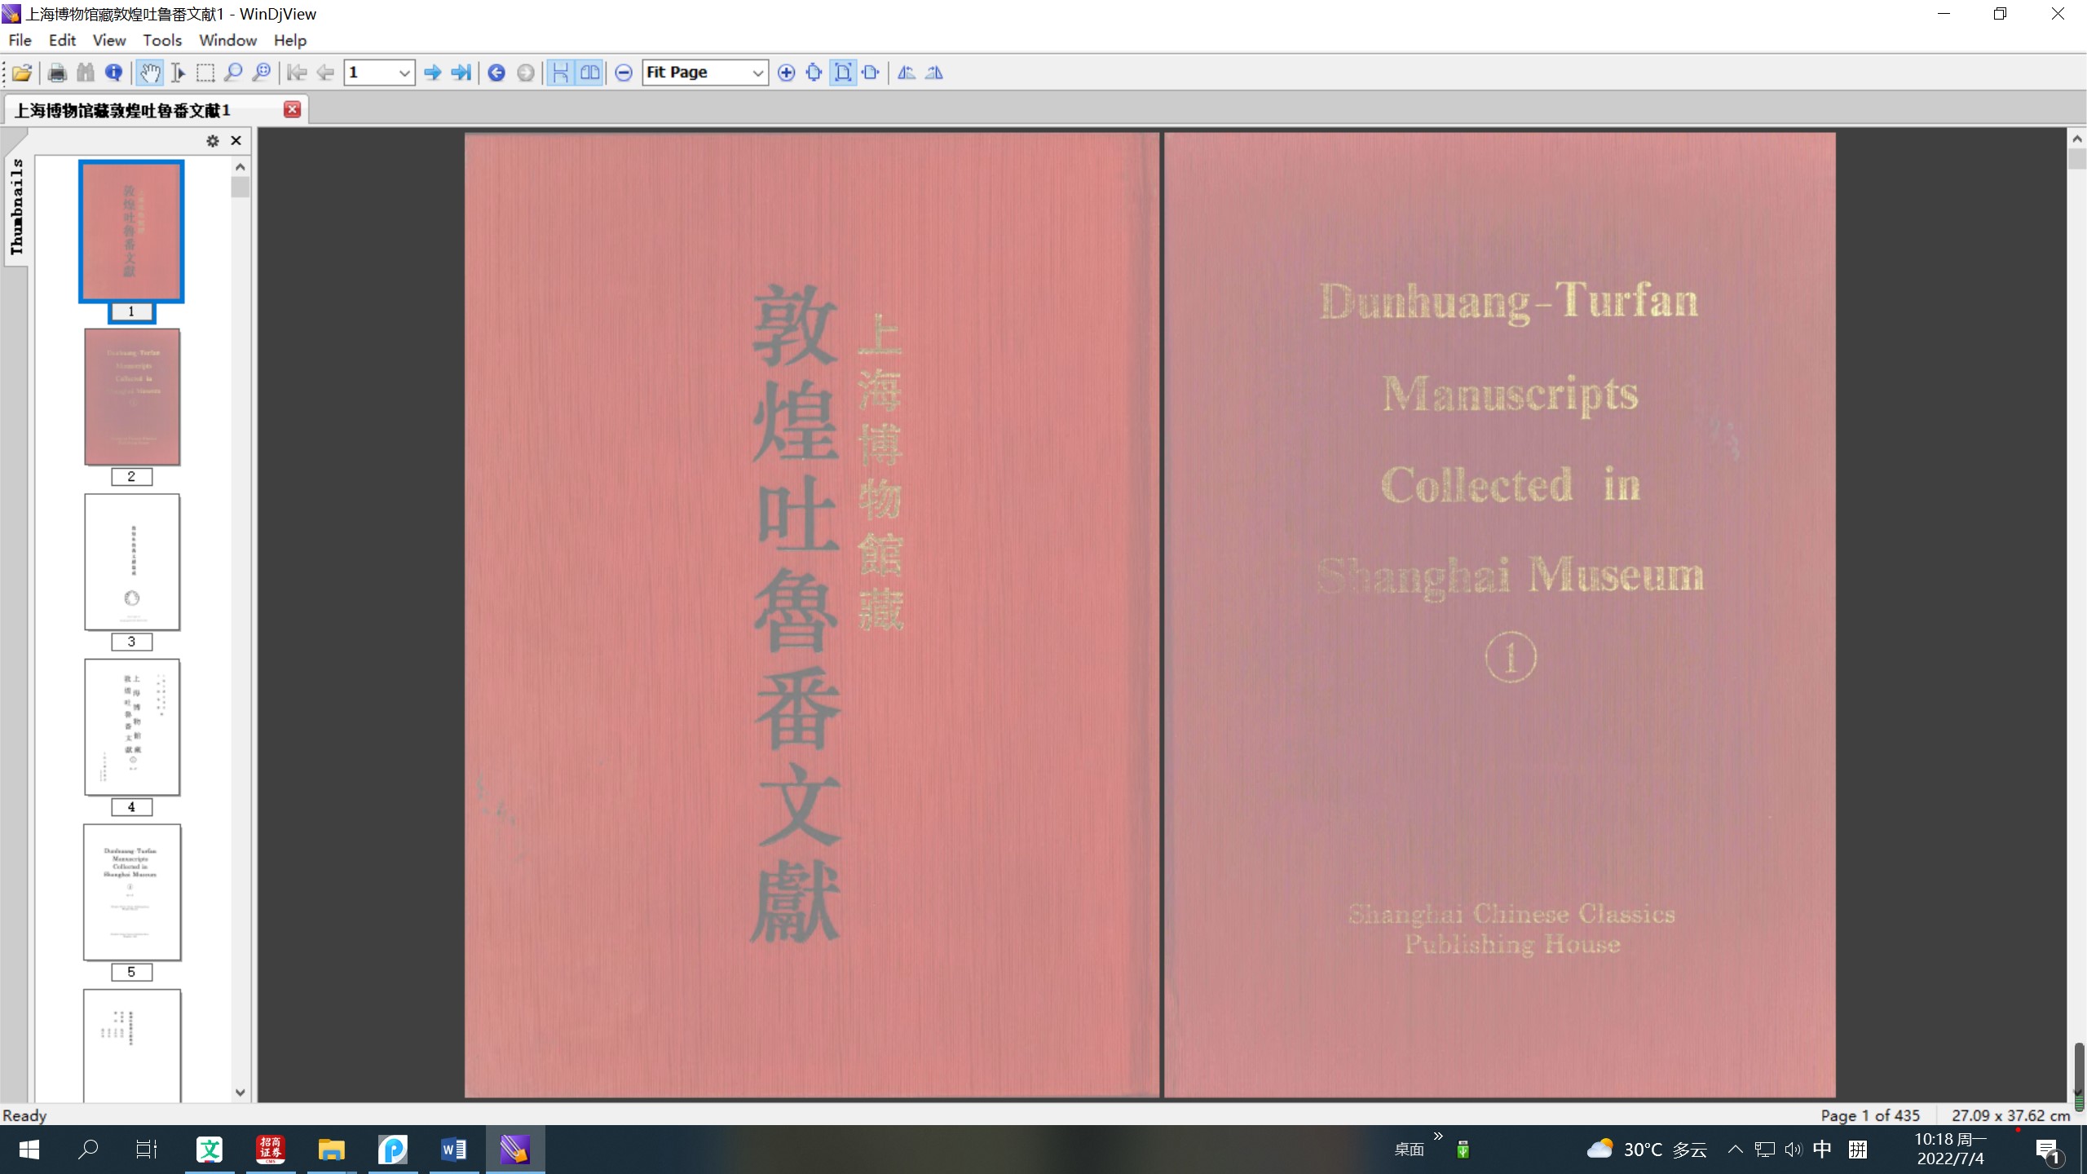Open the Window menu

click(x=227, y=40)
